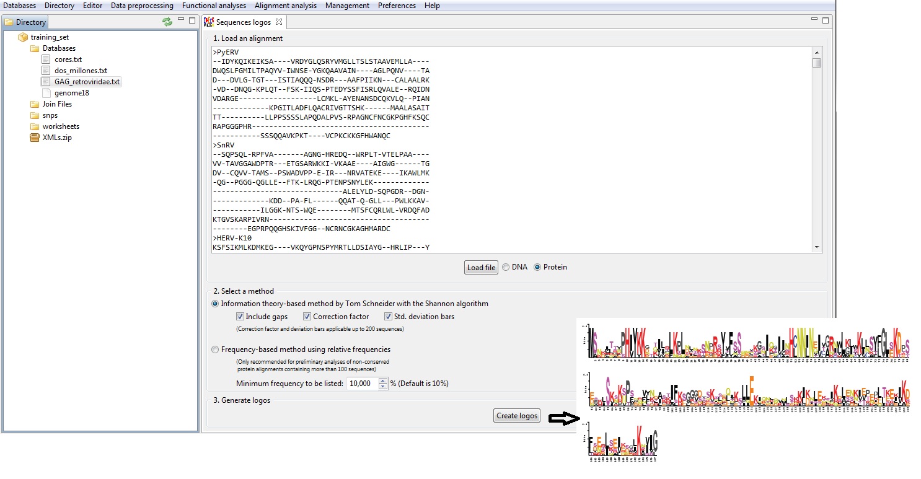Disable the Correction factor checkbox

(307, 317)
